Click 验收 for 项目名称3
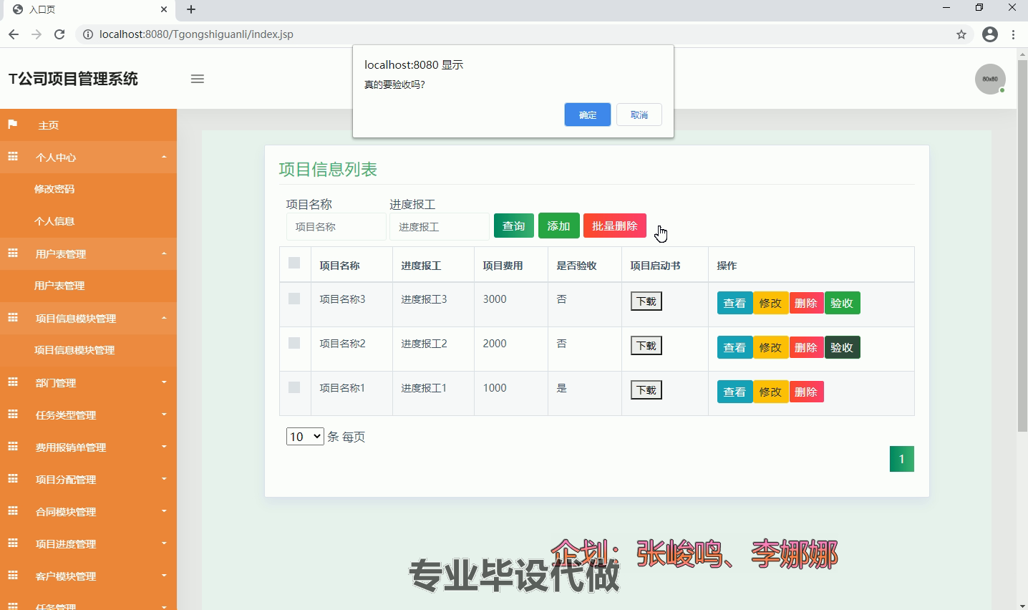This screenshot has height=610, width=1028. 842,303
